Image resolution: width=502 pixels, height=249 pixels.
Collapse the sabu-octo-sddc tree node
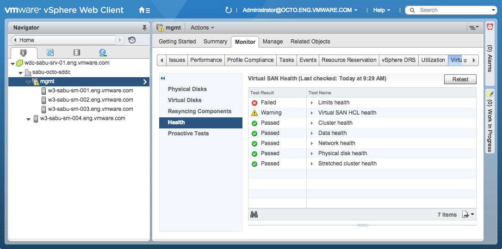pyautogui.click(x=20, y=73)
